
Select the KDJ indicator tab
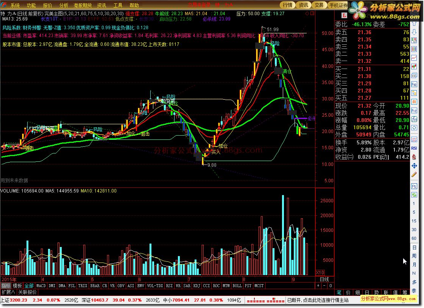[x=197, y=286]
